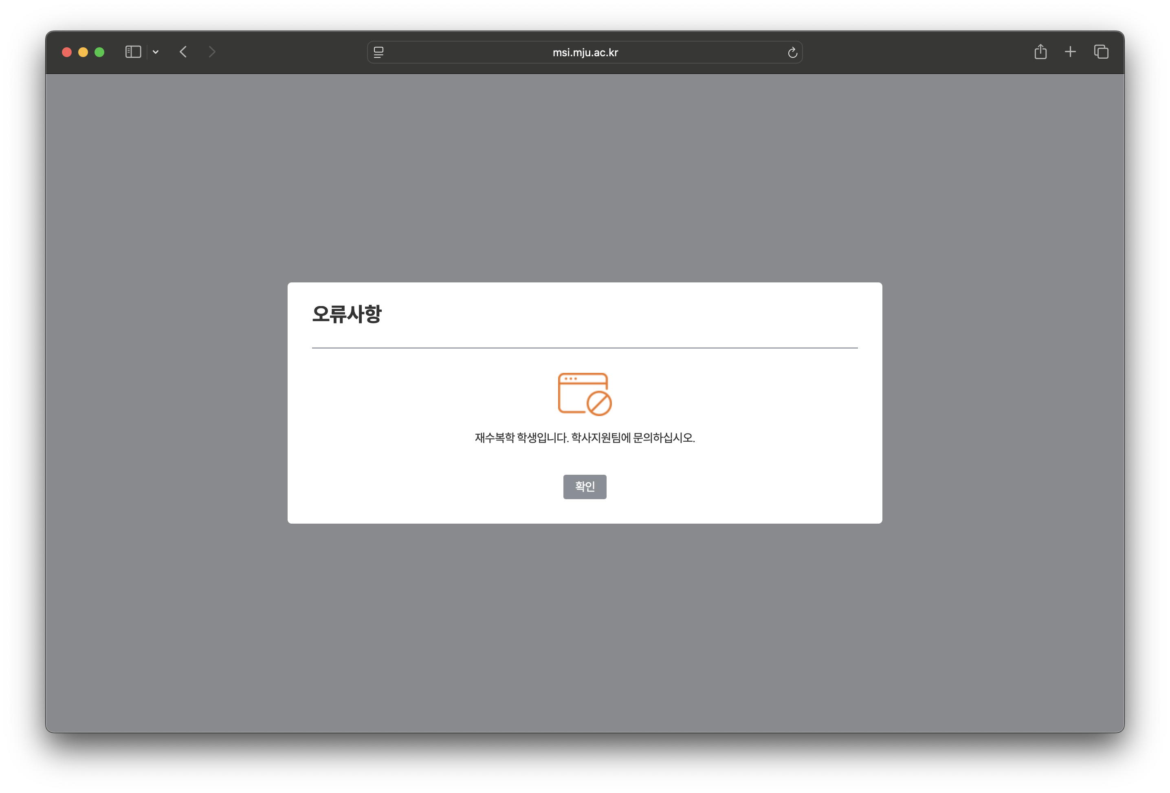
Task: Click the msi.mju.ac.kr address bar
Action: 585,52
